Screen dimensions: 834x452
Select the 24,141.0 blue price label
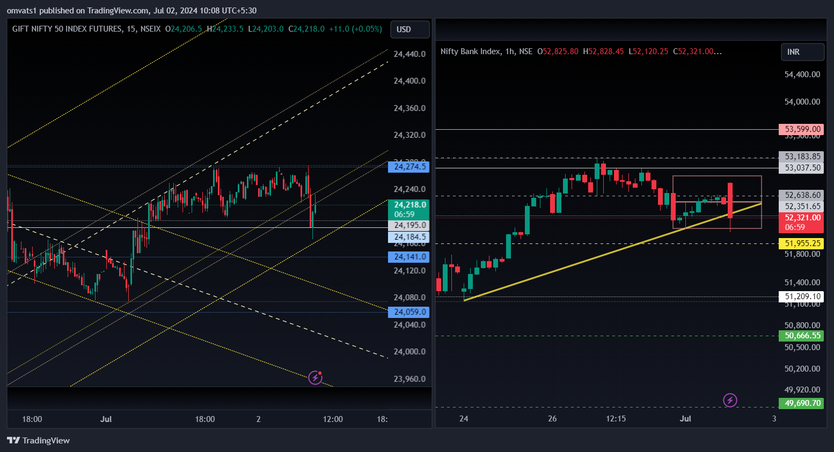click(408, 257)
